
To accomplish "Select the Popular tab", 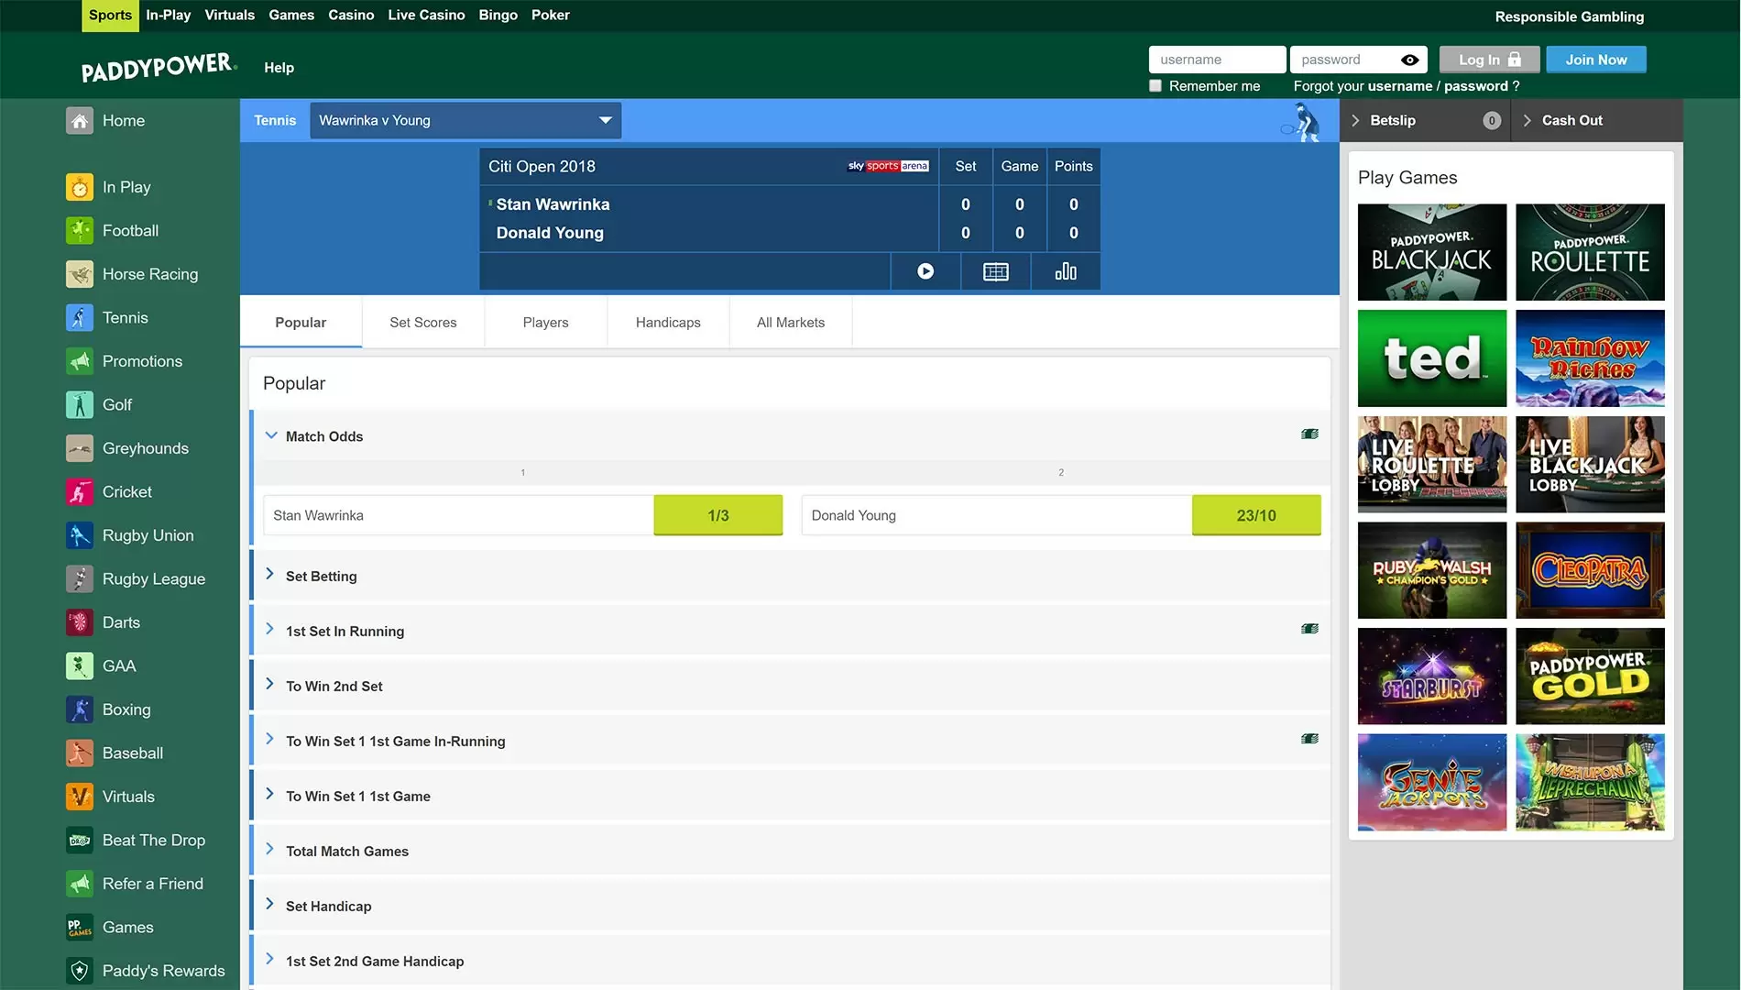I will pyautogui.click(x=301, y=323).
